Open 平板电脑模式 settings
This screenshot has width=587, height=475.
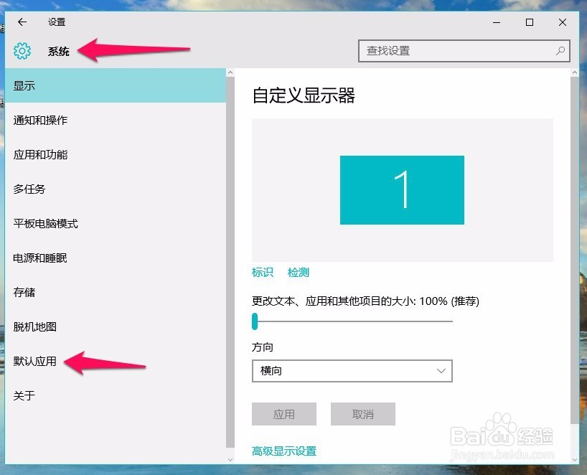(116, 223)
